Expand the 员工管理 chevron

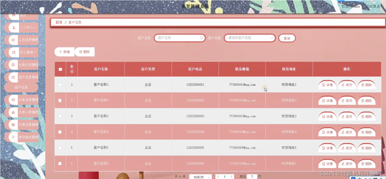click(35, 53)
